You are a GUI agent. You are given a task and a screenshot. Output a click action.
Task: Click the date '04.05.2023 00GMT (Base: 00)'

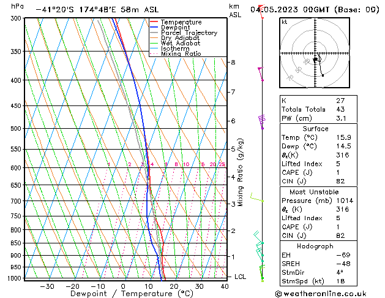[x=315, y=10]
